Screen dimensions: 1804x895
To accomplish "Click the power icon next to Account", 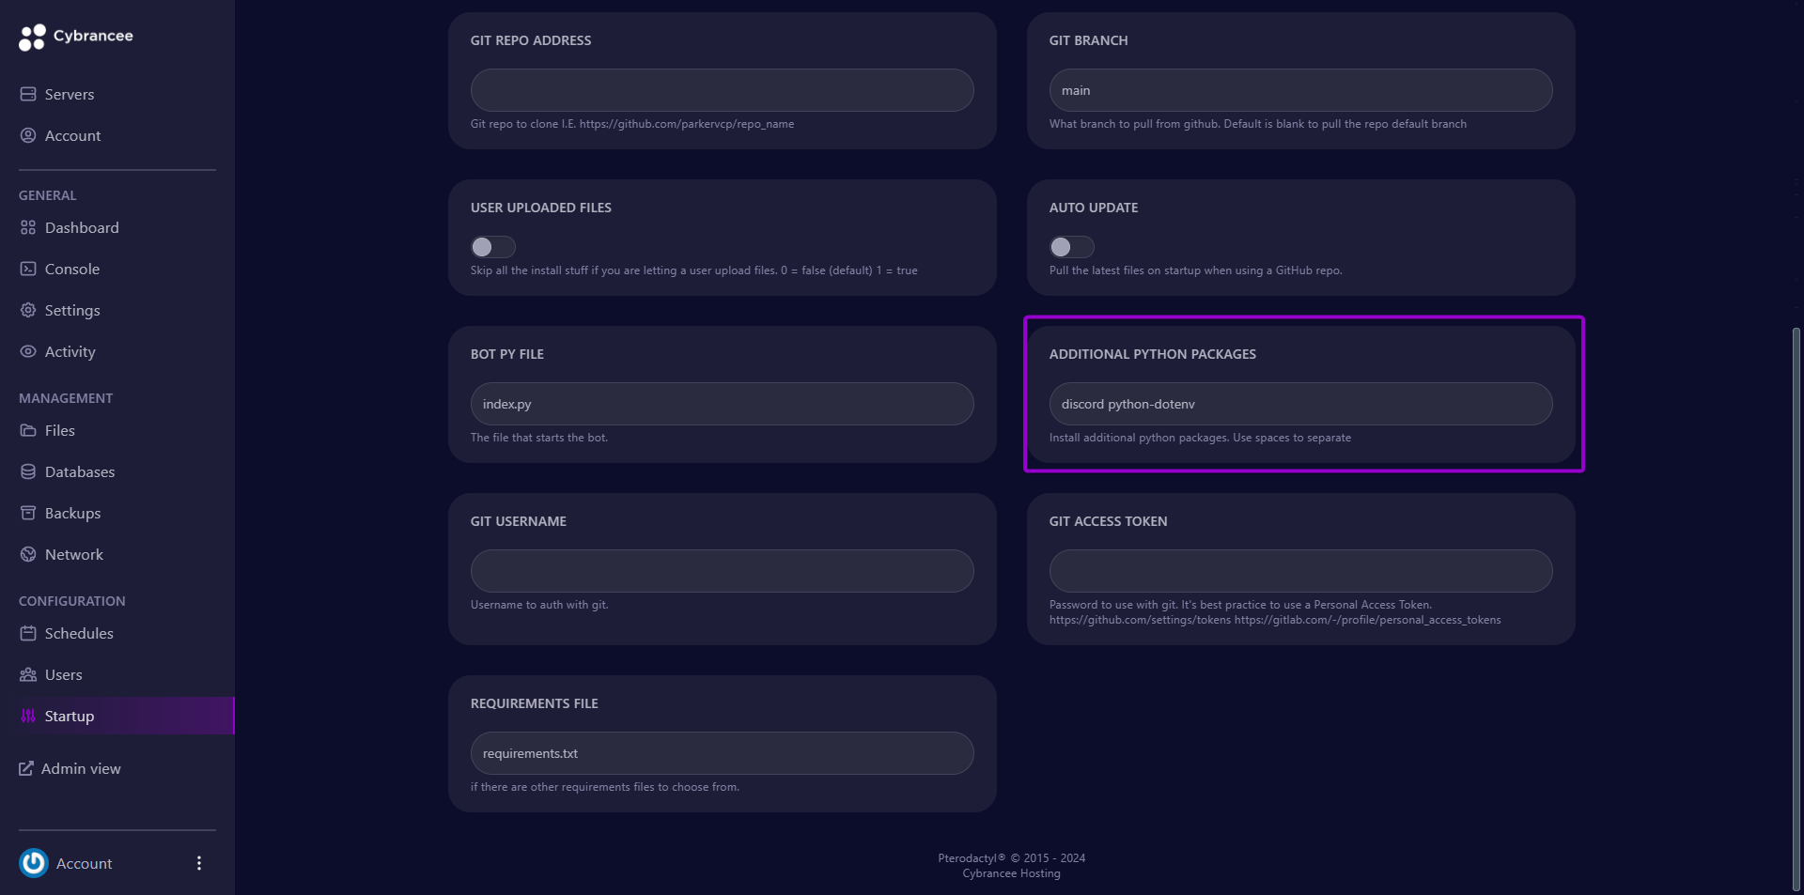I will pyautogui.click(x=33, y=863).
